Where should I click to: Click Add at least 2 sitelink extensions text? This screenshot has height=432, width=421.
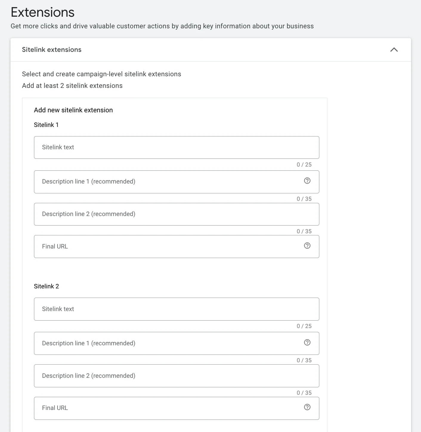click(x=72, y=86)
